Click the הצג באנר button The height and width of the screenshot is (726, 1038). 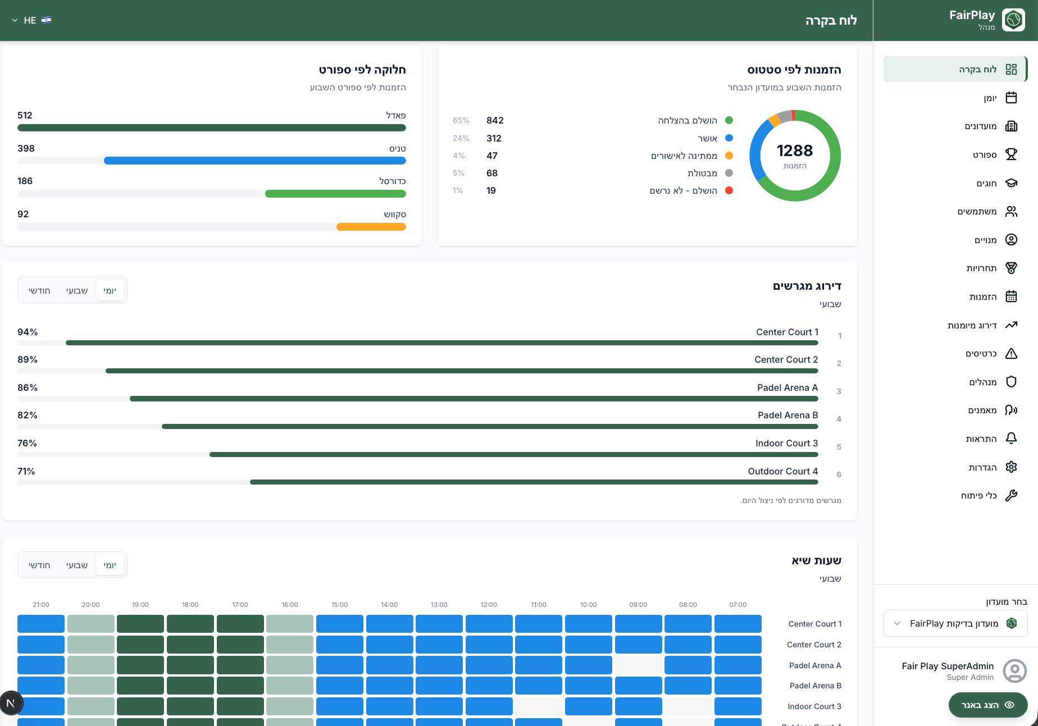tap(988, 705)
